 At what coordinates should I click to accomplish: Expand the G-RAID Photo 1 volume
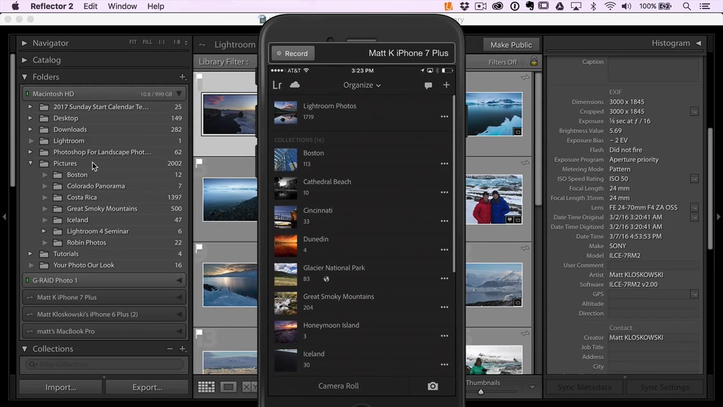click(x=179, y=281)
